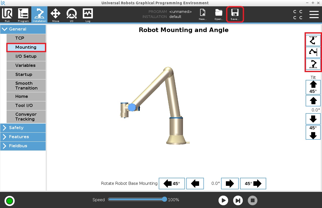This screenshot has height=208, width=322.
Task: Open Startup settings
Action: coord(26,75)
